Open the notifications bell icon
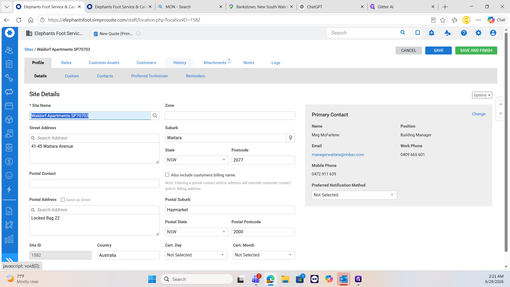The width and height of the screenshot is (510, 287). [432, 33]
